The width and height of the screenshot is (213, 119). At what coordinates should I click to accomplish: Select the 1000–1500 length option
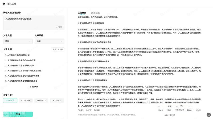[x=26, y=100]
